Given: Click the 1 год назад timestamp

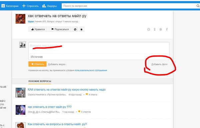Looking at the screenshot, I should (68, 112).
